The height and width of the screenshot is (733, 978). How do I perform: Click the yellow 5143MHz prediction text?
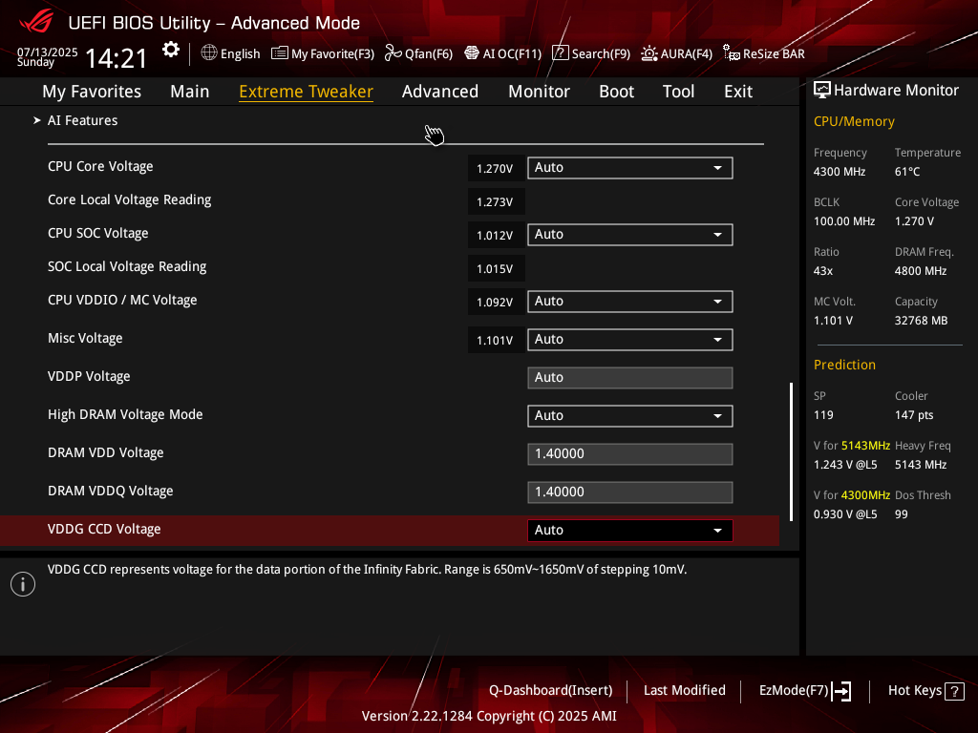tap(865, 446)
